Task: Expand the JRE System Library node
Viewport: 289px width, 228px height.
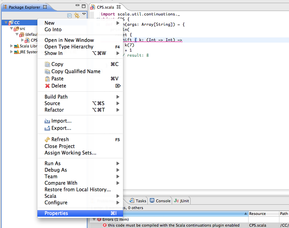Action: pyautogui.click(x=12, y=52)
